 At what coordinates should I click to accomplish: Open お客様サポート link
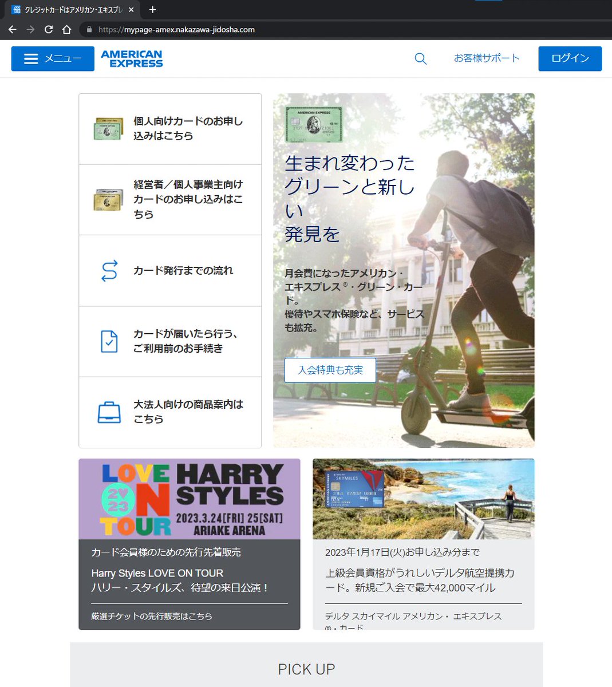pos(487,58)
